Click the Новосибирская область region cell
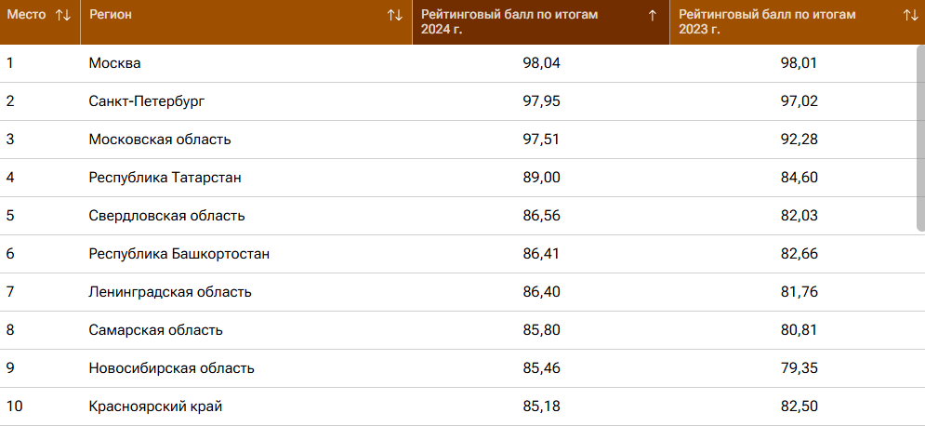Image resolution: width=925 pixels, height=426 pixels. (x=172, y=368)
